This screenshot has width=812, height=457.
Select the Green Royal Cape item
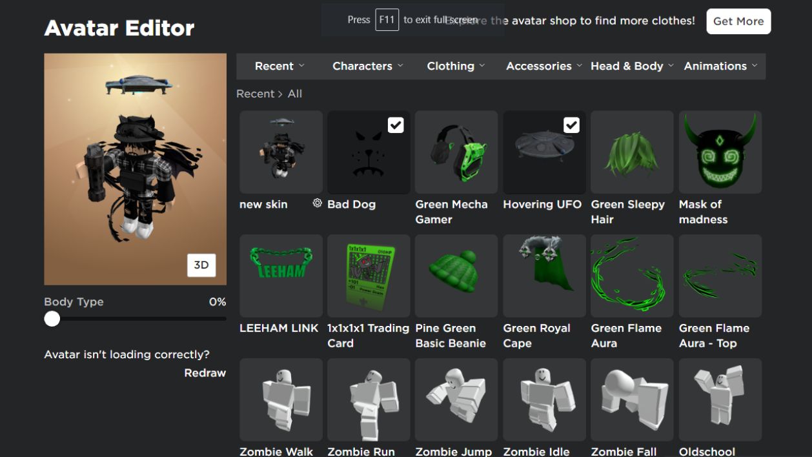[x=544, y=276]
